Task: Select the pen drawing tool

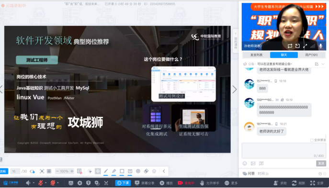Action: (x=106, y=171)
